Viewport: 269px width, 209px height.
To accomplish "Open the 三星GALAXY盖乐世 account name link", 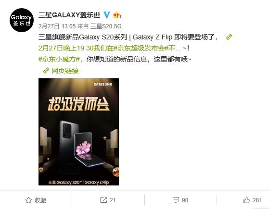I will pyautogui.click(x=69, y=15).
